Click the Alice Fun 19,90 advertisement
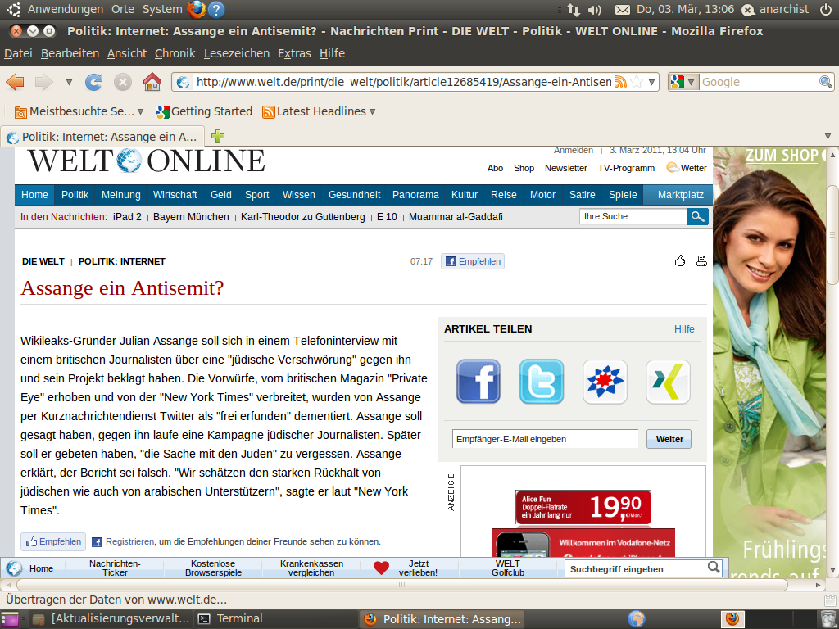Image resolution: width=839 pixels, height=629 pixels. coord(583,506)
